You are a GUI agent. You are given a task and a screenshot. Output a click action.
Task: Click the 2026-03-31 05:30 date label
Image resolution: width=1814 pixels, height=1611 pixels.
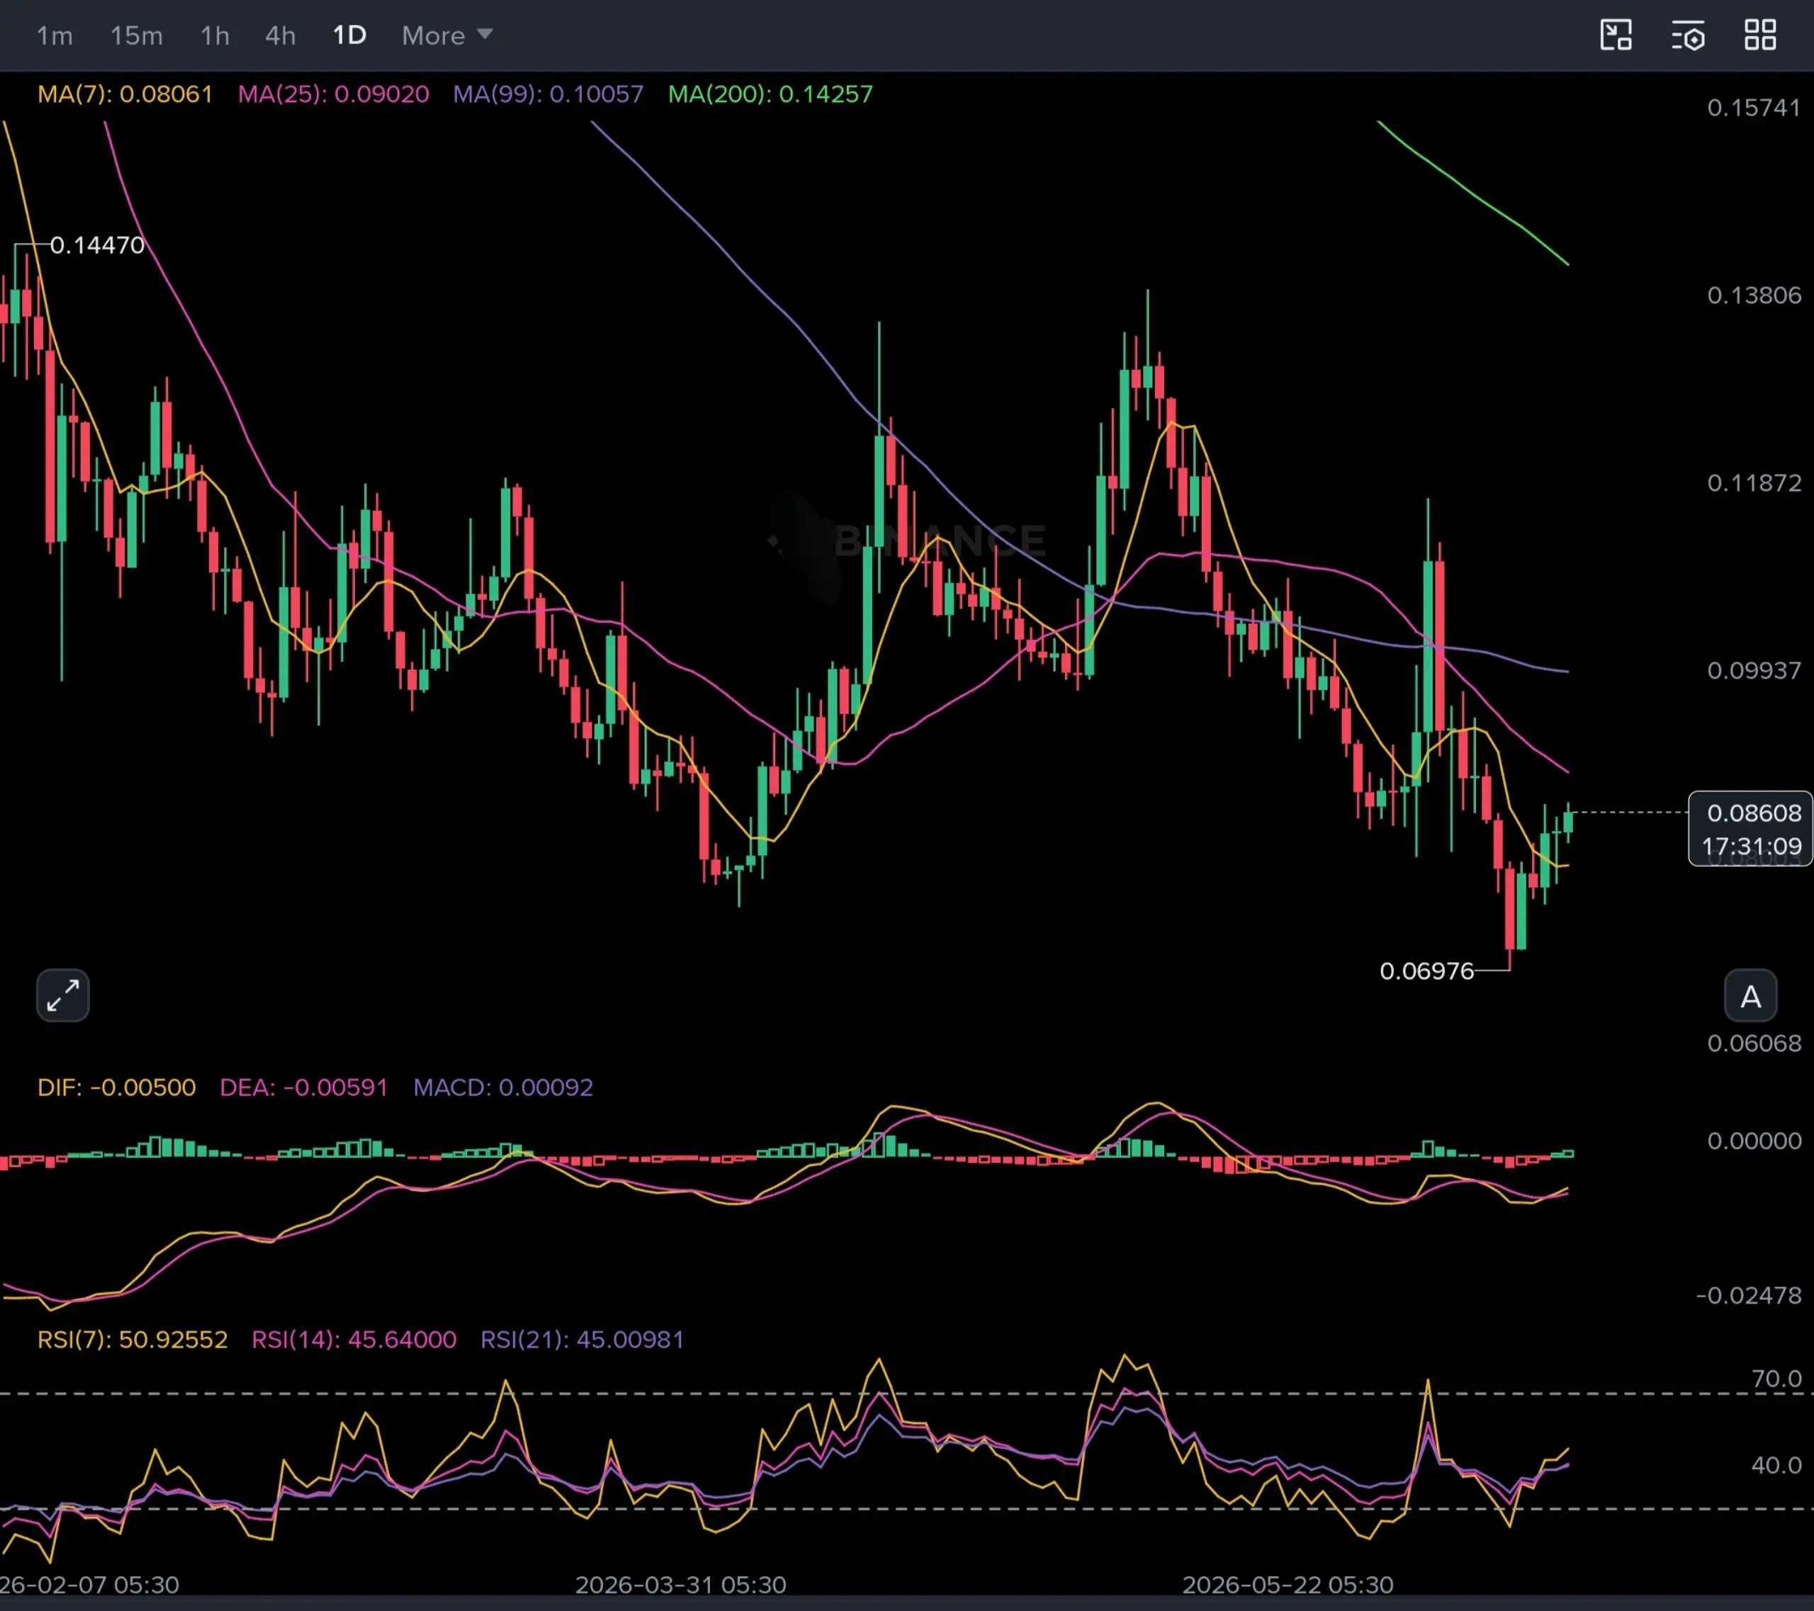point(681,1585)
